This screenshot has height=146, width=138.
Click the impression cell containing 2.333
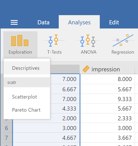(x=107, y=118)
